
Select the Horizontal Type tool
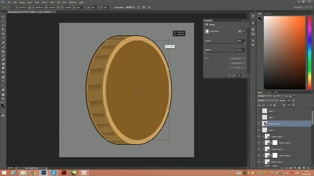(3, 82)
